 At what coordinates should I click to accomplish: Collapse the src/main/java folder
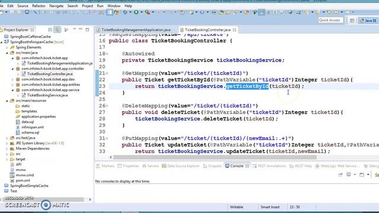[7, 53]
